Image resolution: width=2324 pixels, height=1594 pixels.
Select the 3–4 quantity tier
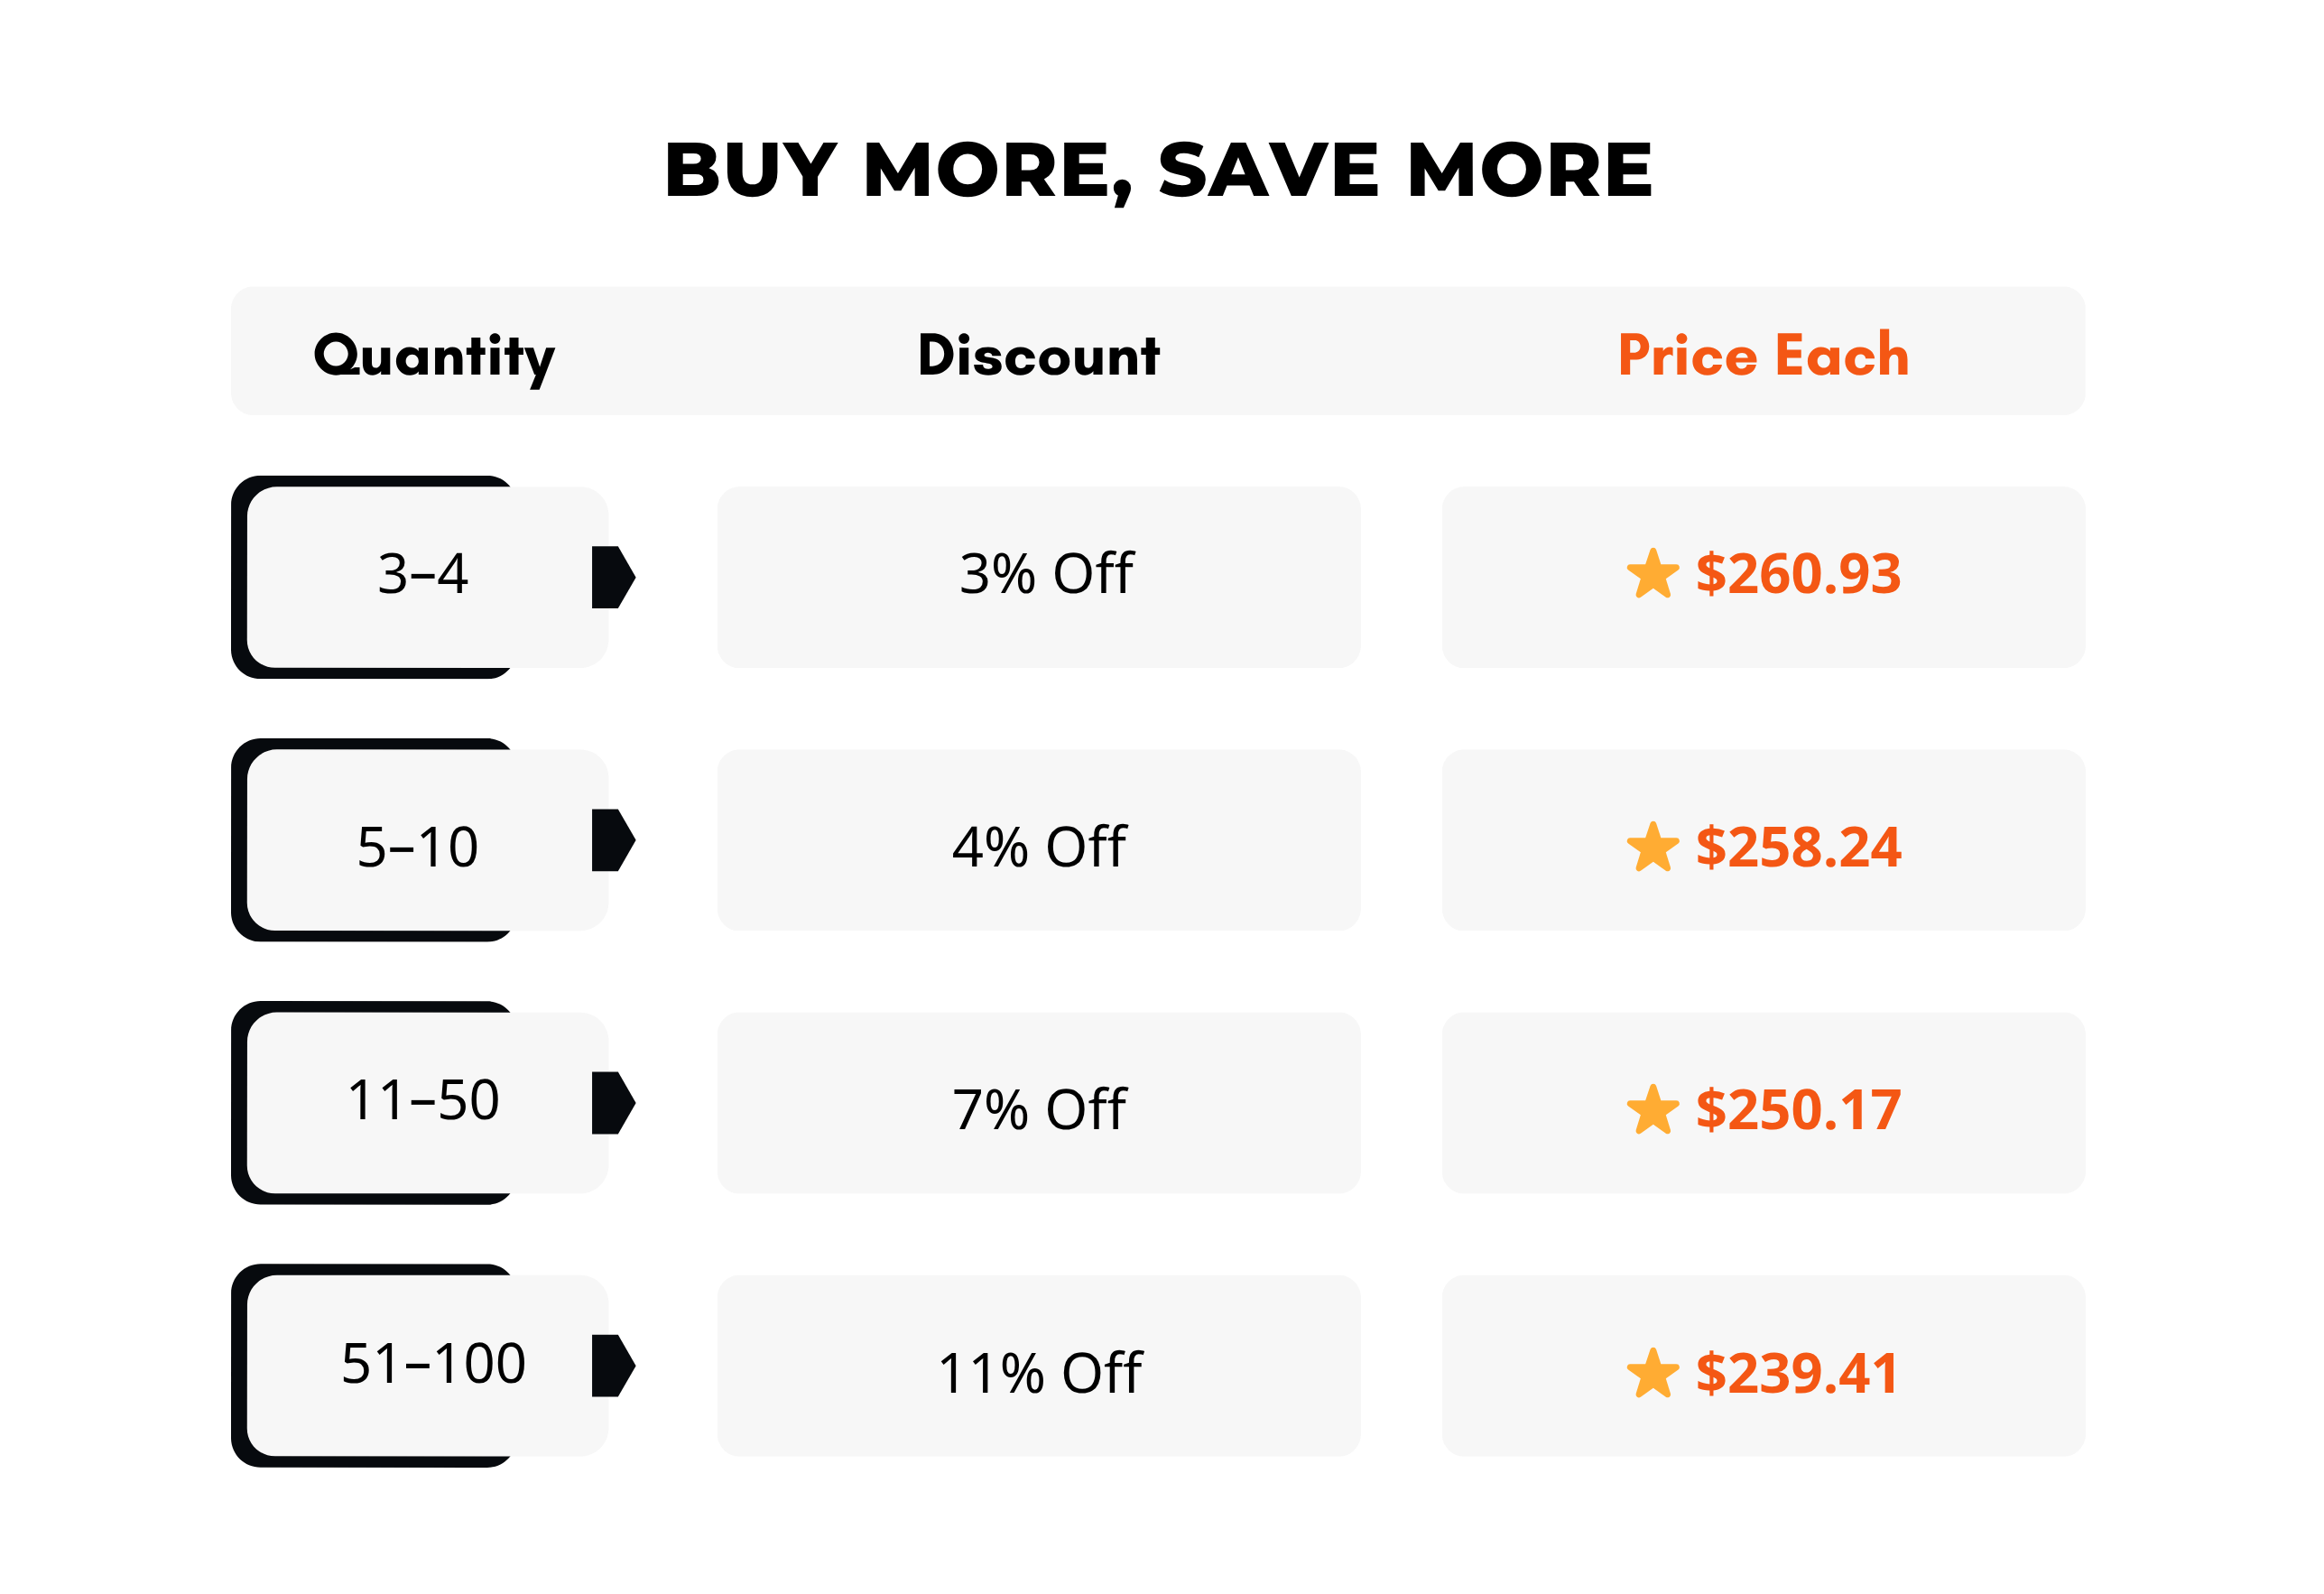click(x=421, y=577)
